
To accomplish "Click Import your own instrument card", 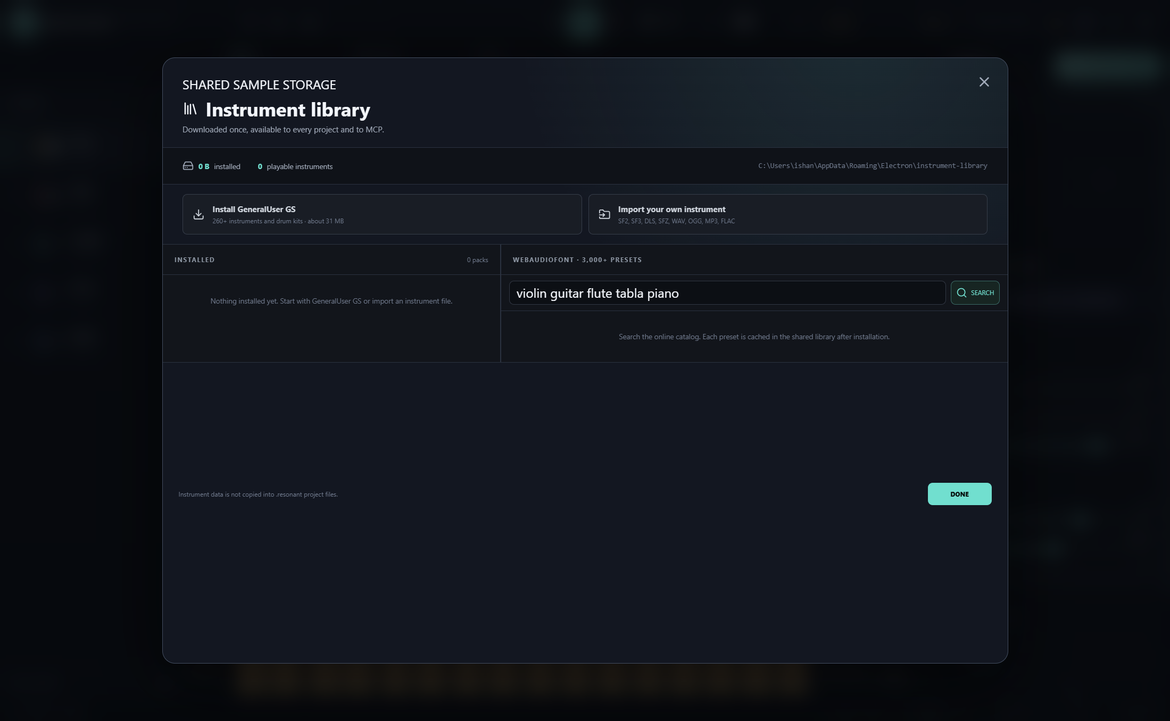I will click(x=787, y=214).
